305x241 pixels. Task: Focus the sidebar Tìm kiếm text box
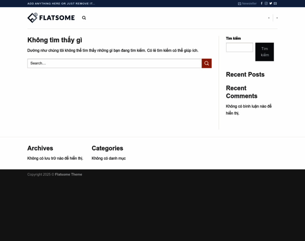(x=239, y=47)
